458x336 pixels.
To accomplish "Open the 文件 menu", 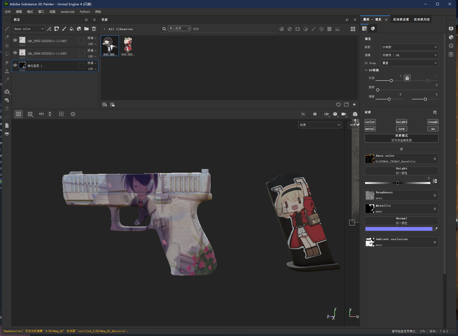I will (8, 12).
